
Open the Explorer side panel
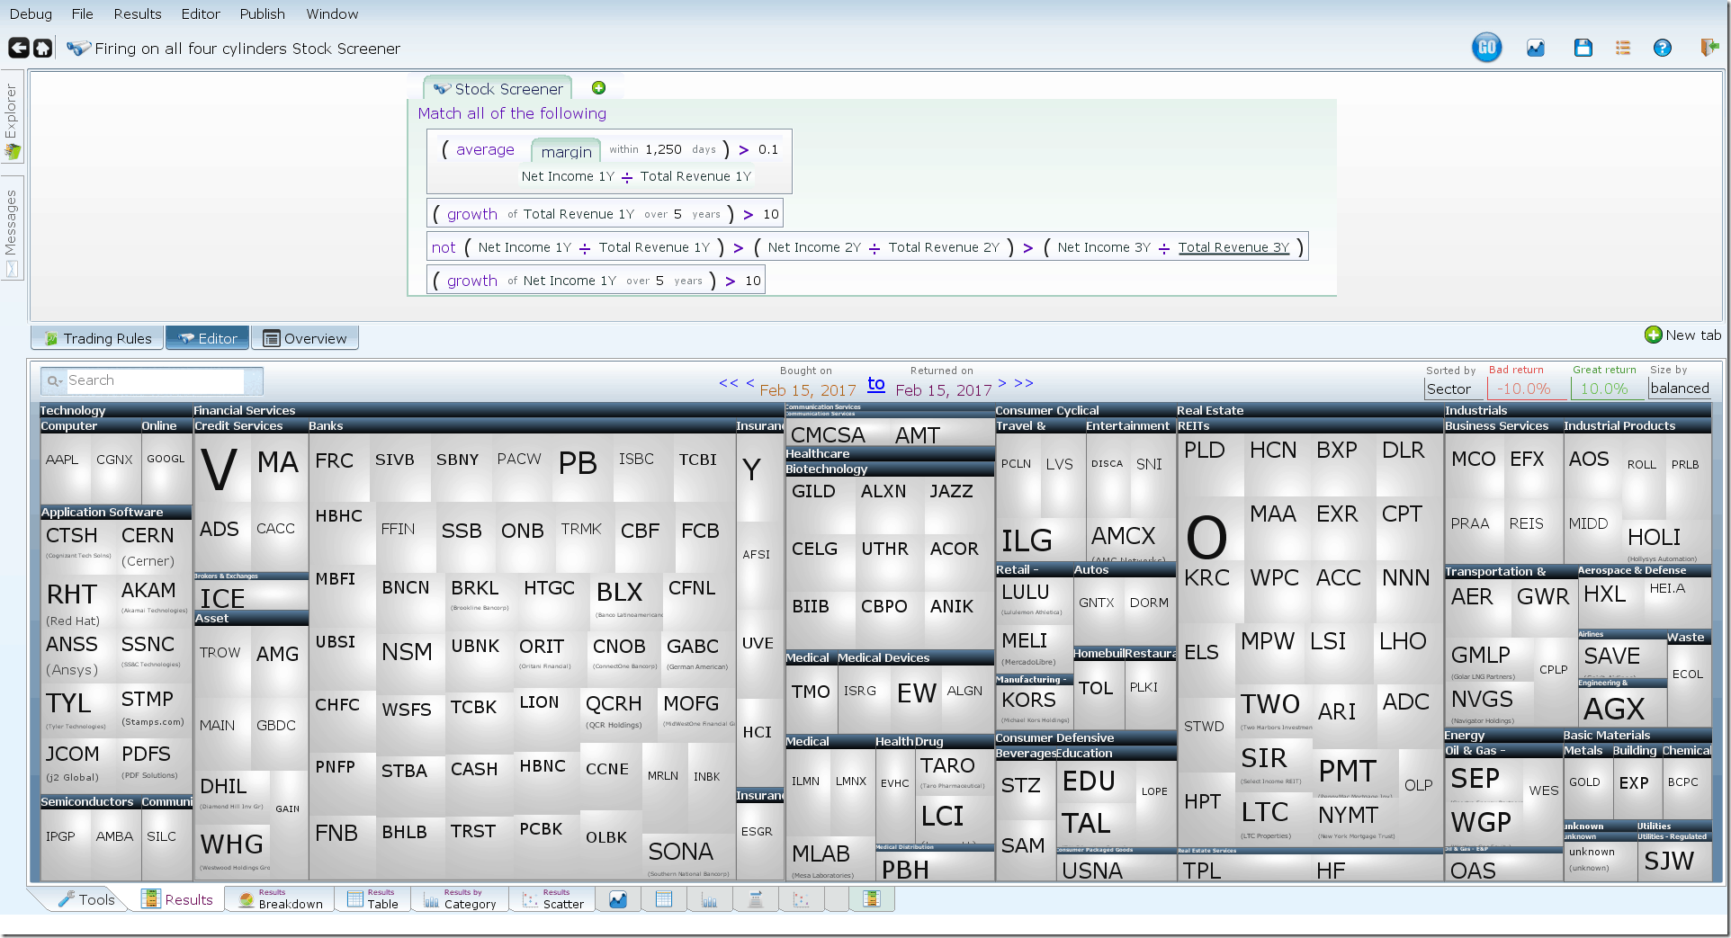(12, 117)
